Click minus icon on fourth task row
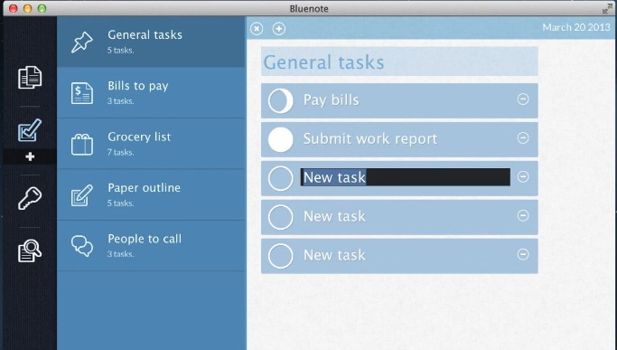Screen dimensions: 617x350 point(523,215)
